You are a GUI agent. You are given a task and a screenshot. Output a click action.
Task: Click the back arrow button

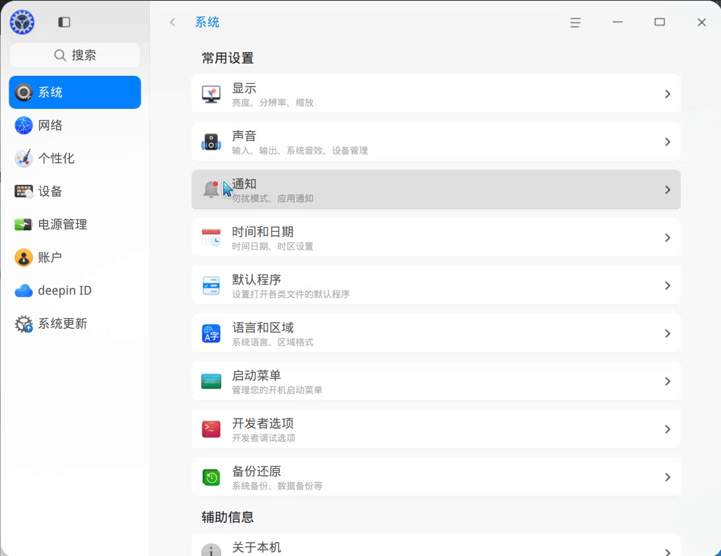[x=172, y=22]
